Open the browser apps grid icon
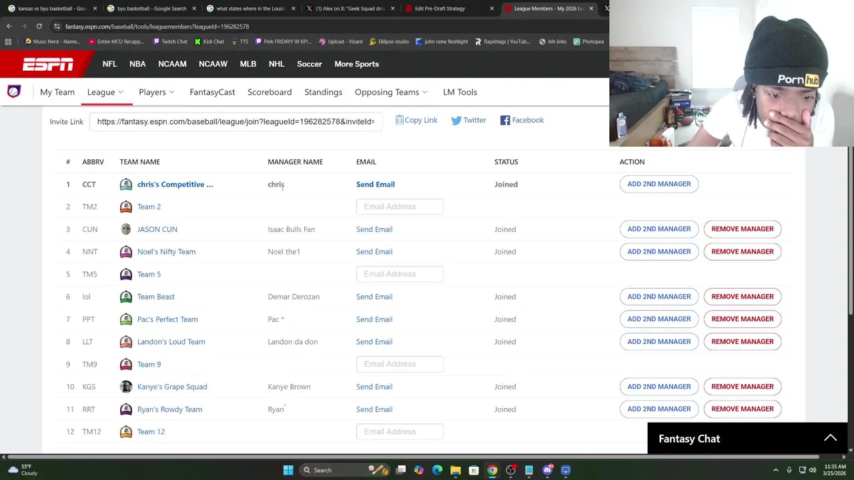 tap(8, 41)
